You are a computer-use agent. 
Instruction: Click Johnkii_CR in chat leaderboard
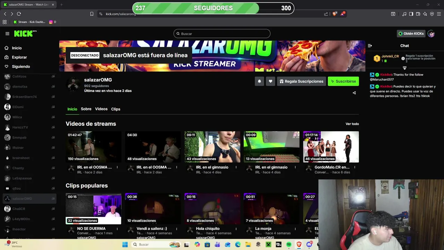(390, 56)
